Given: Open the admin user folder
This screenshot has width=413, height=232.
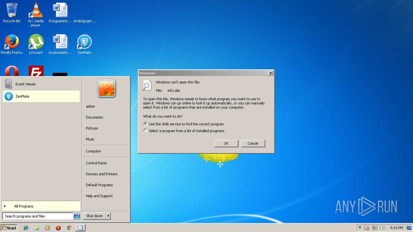Looking at the screenshot, I should [x=90, y=106].
